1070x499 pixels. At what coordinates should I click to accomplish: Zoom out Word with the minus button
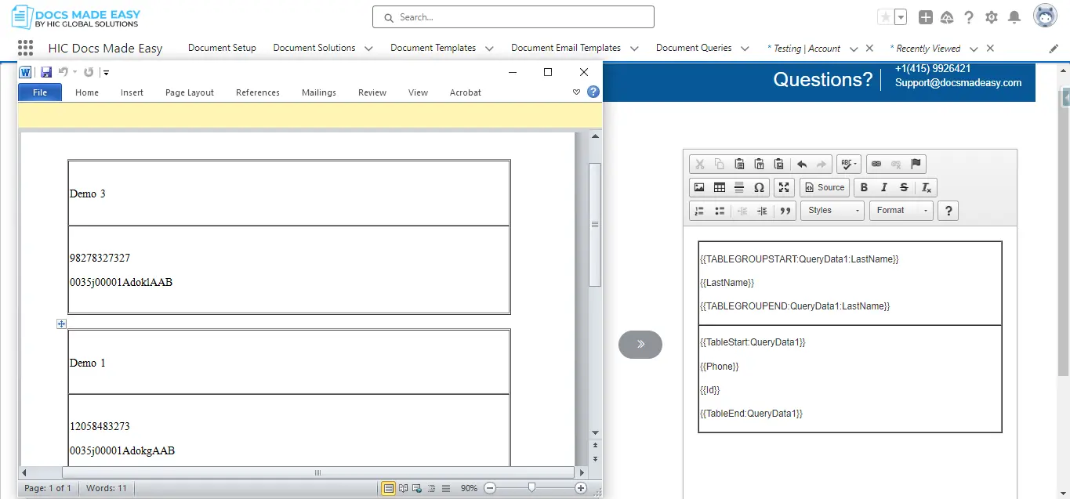click(x=490, y=488)
